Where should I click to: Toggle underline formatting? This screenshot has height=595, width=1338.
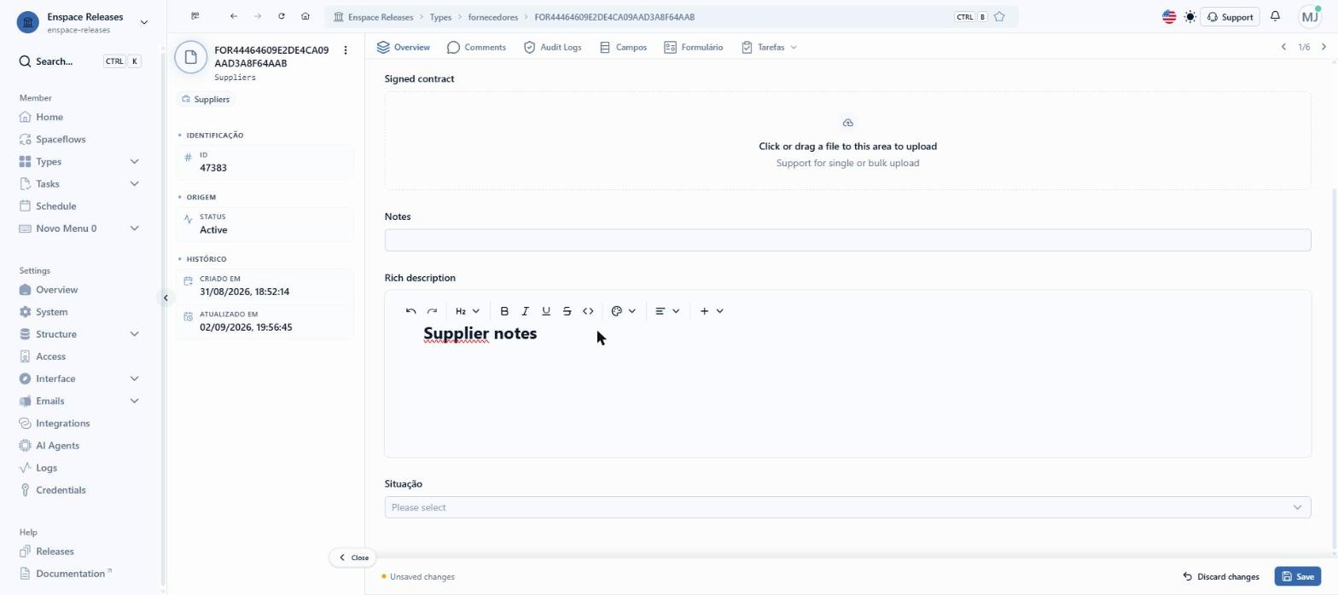tap(546, 311)
